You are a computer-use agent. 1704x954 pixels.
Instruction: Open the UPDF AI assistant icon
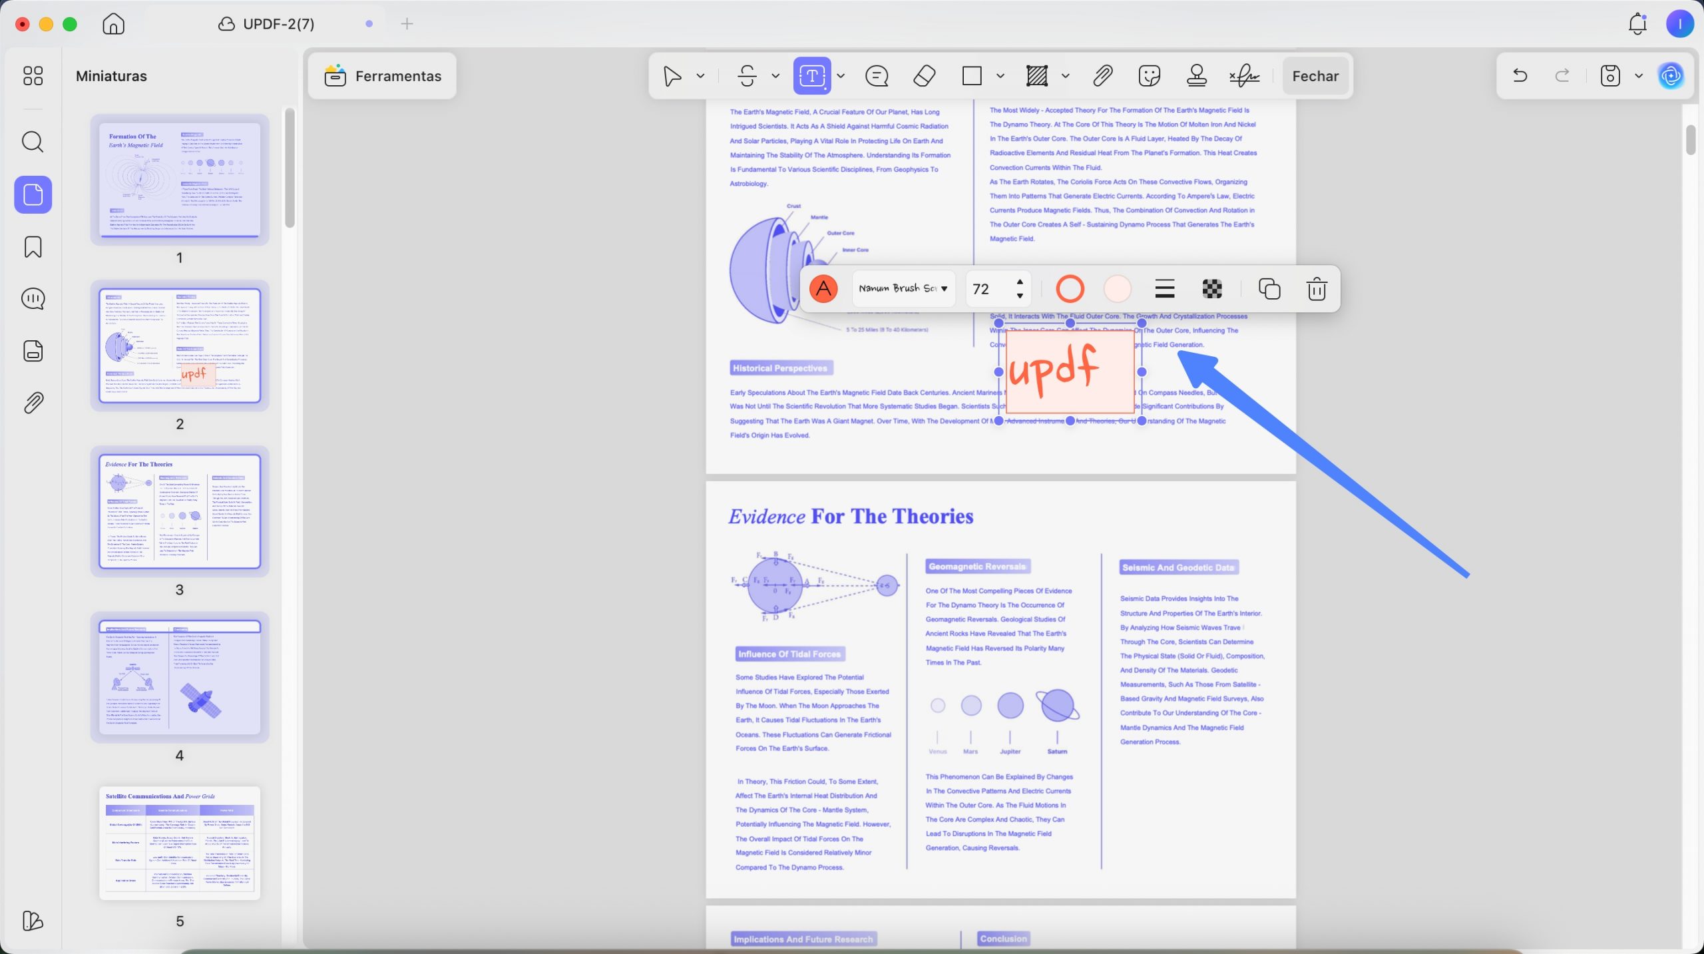(x=1671, y=76)
